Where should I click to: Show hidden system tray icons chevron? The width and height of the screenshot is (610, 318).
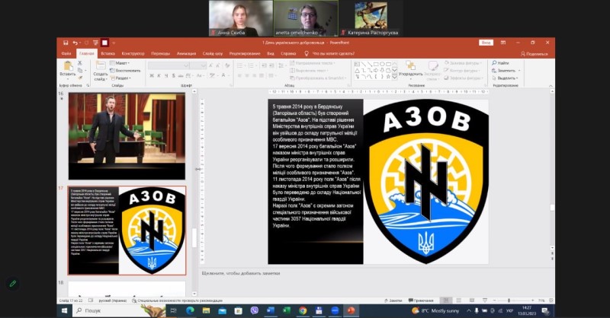click(469, 310)
